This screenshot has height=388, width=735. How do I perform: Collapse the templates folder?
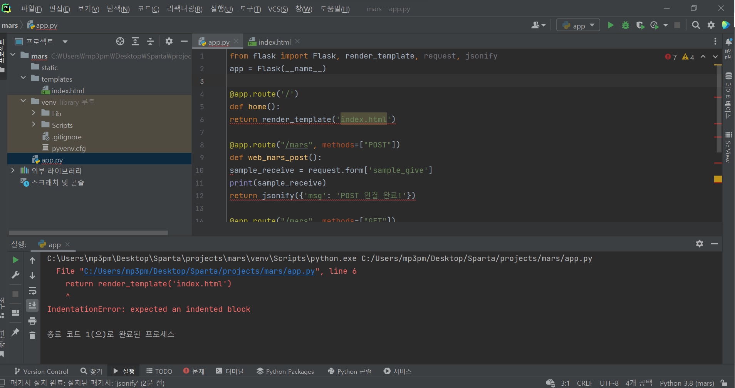(23, 78)
